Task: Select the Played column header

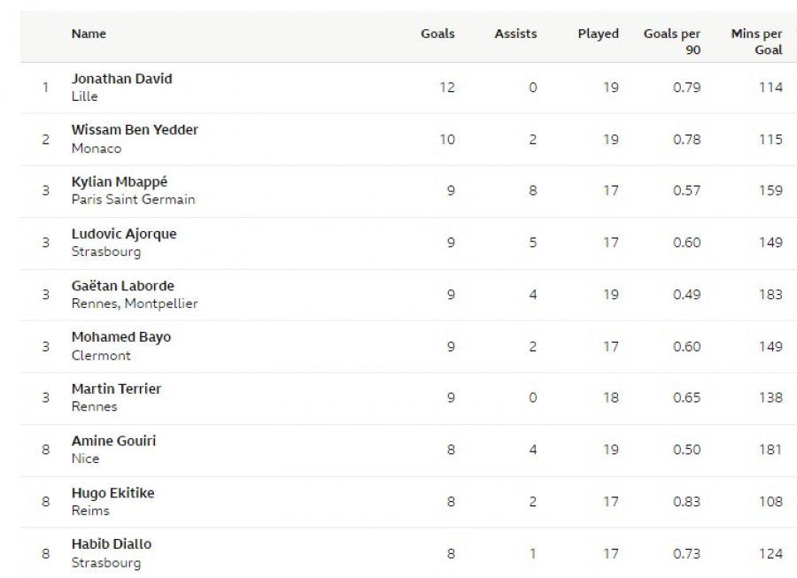Action: pos(598,34)
